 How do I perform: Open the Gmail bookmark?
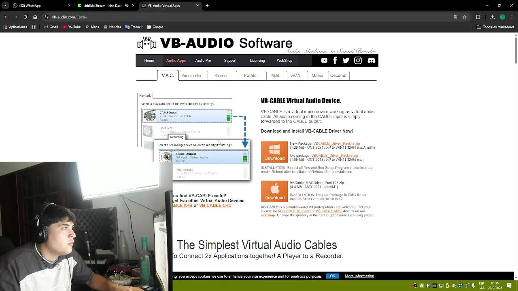pyautogui.click(x=51, y=27)
